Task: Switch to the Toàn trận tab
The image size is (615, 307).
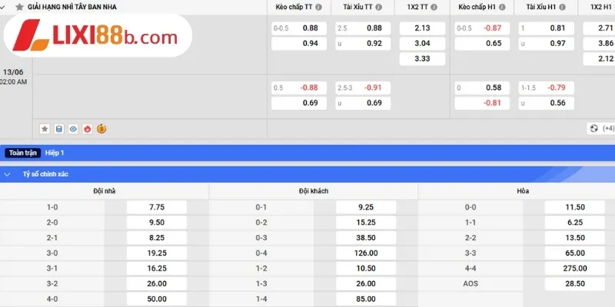Action: click(23, 153)
